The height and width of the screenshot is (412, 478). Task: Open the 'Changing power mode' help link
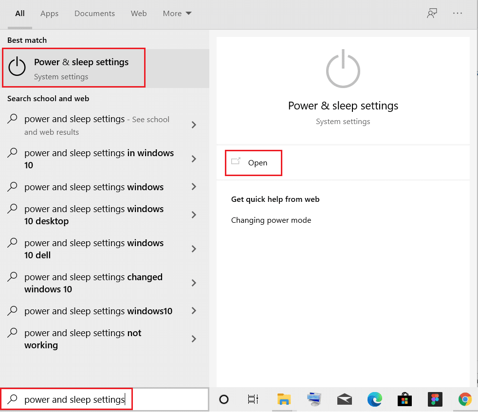(271, 220)
